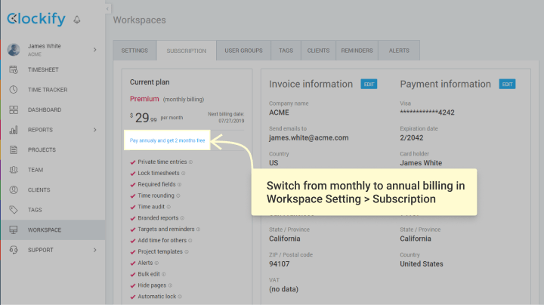Open the ALERTS tab
Screen dimensions: 544x305
pyautogui.click(x=399, y=51)
